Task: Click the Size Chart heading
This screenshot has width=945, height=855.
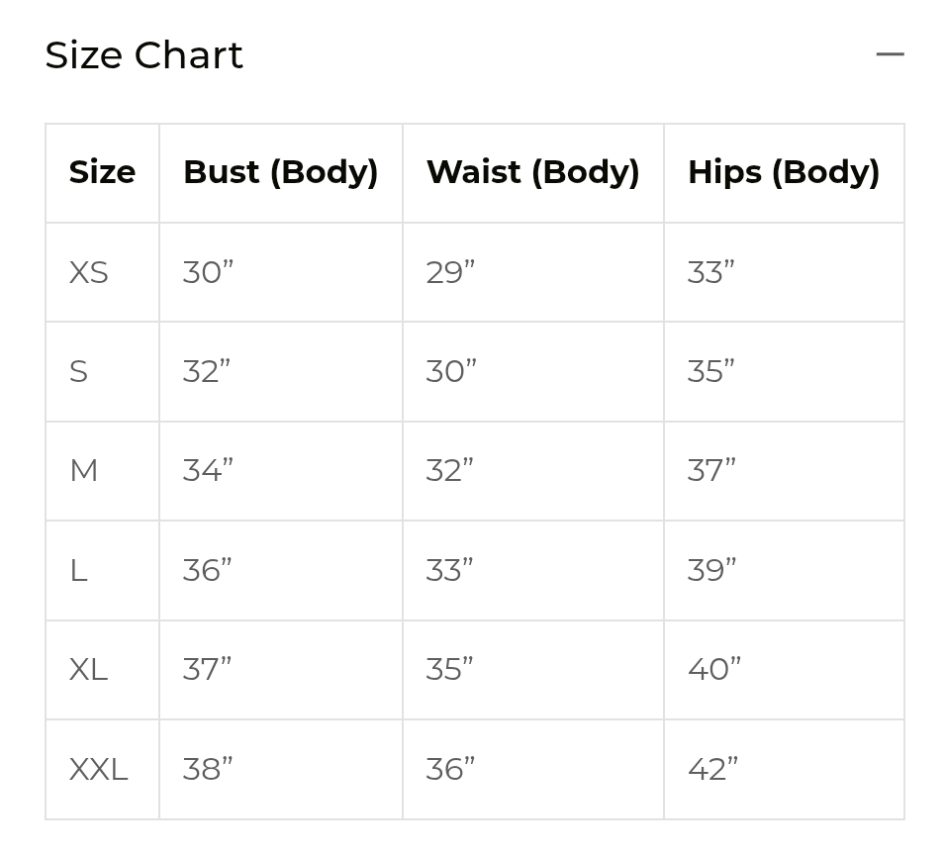Action: tap(143, 55)
